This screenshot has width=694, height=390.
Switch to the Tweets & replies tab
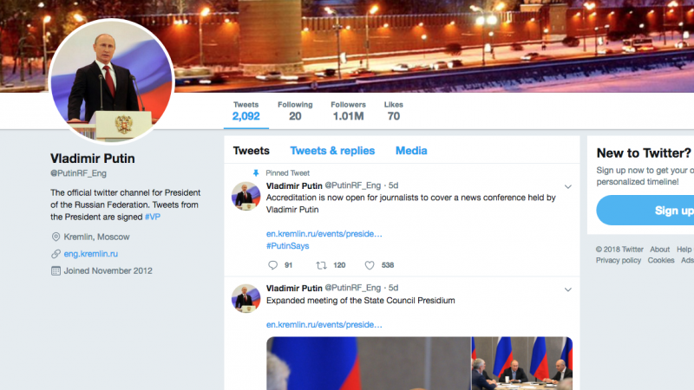332,151
